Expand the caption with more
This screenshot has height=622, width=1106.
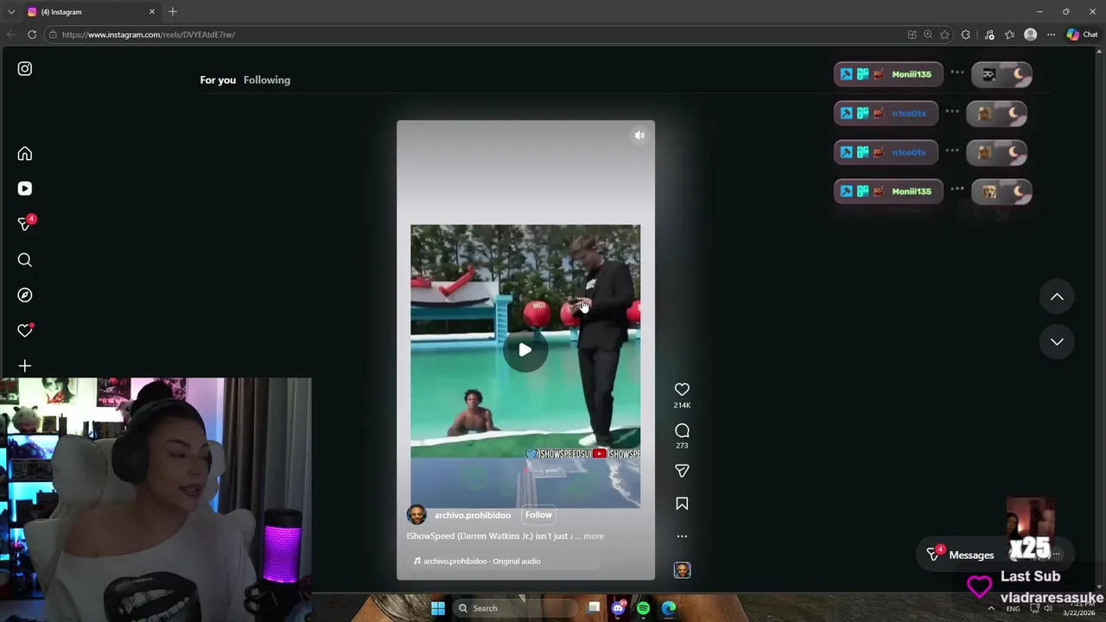(x=594, y=536)
